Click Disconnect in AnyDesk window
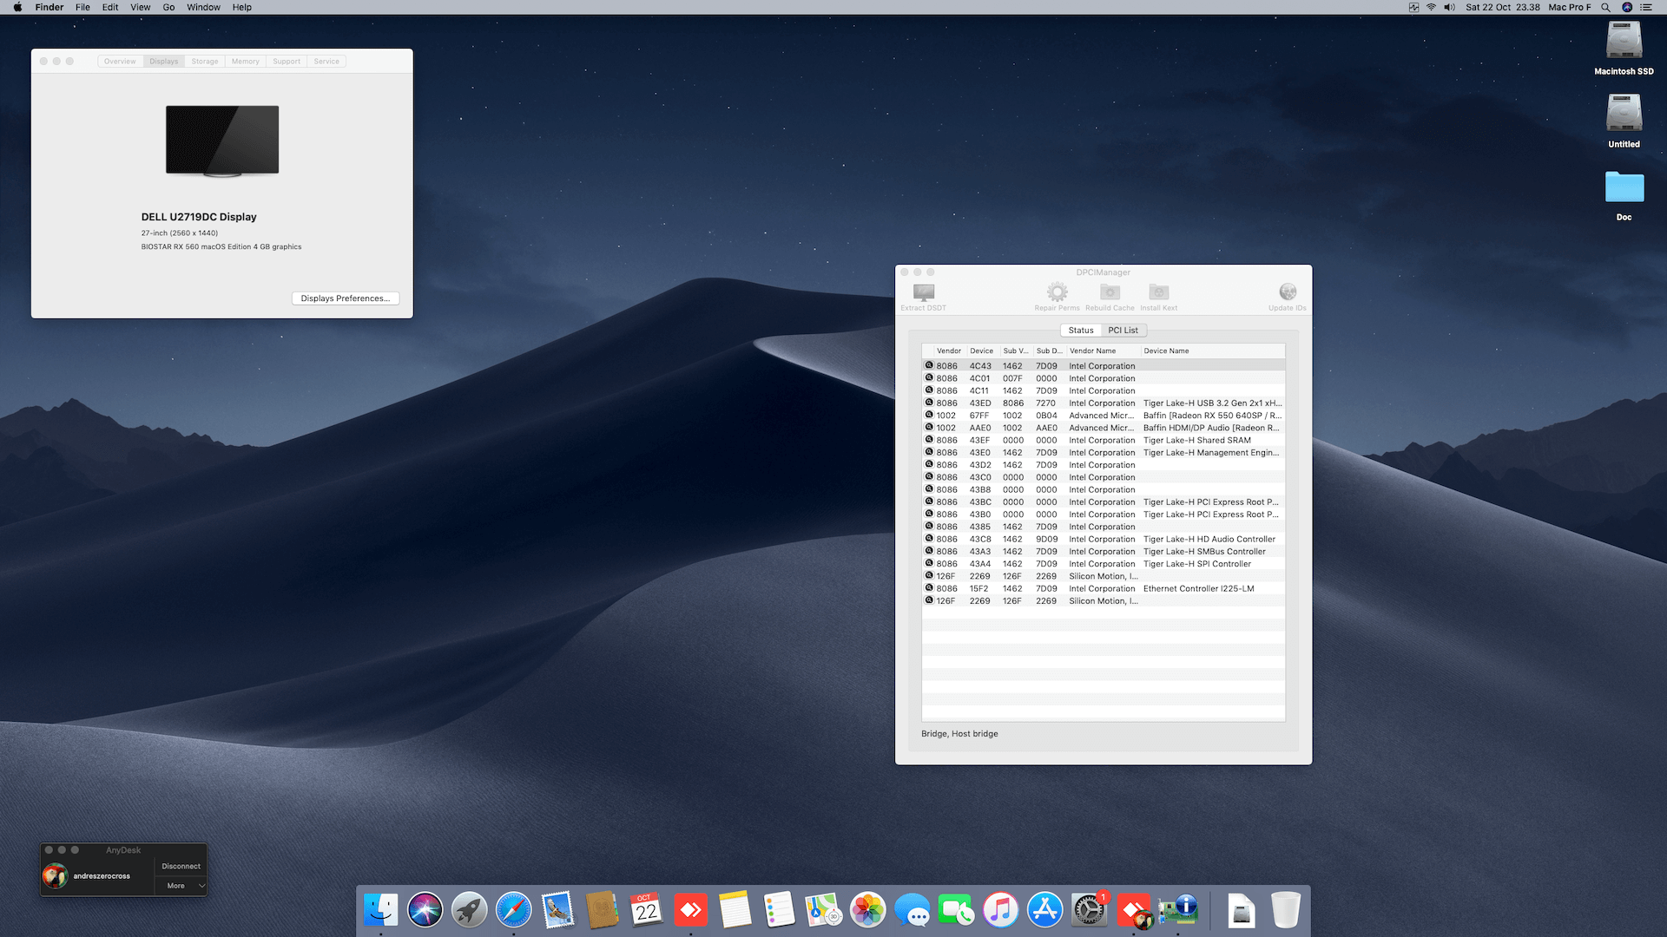This screenshot has width=1667, height=937. point(181,867)
